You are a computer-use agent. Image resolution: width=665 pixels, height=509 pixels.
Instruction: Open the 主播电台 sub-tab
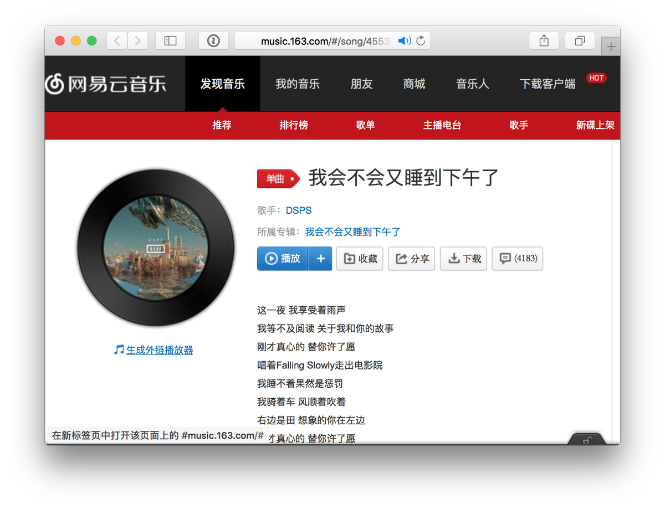[x=442, y=125]
